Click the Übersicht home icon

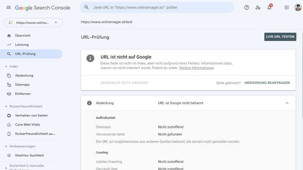coord(9,36)
